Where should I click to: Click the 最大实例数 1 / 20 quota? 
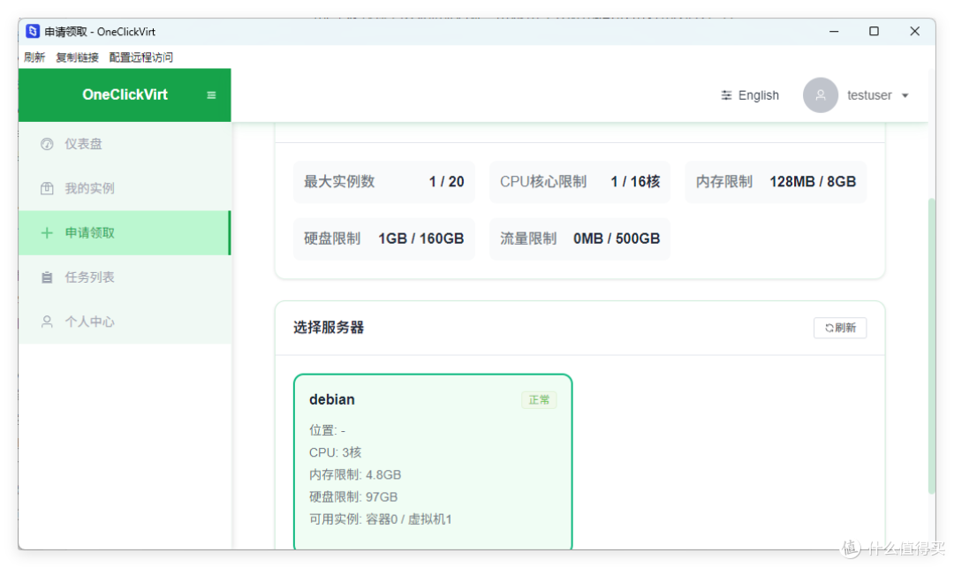click(x=384, y=182)
